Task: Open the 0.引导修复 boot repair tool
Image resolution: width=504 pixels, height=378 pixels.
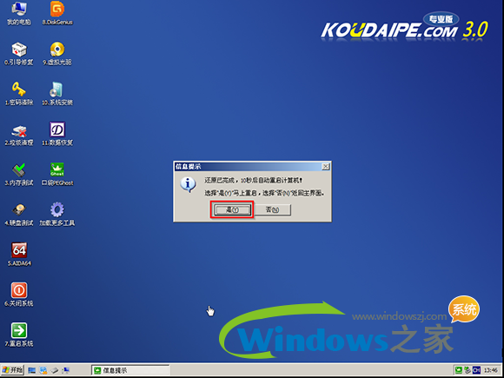Action: (18, 54)
